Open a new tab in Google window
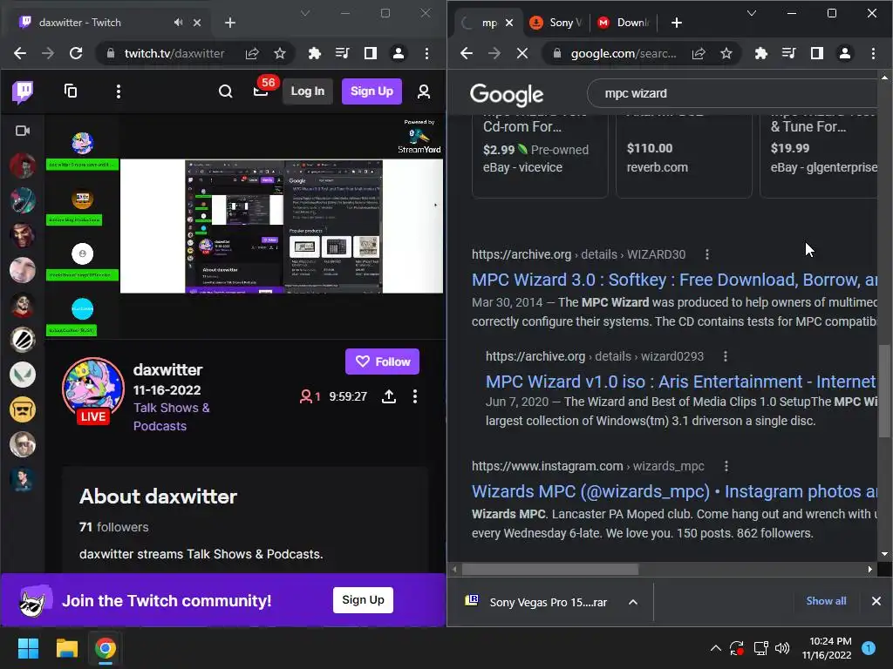The width and height of the screenshot is (893, 669). pos(677,22)
